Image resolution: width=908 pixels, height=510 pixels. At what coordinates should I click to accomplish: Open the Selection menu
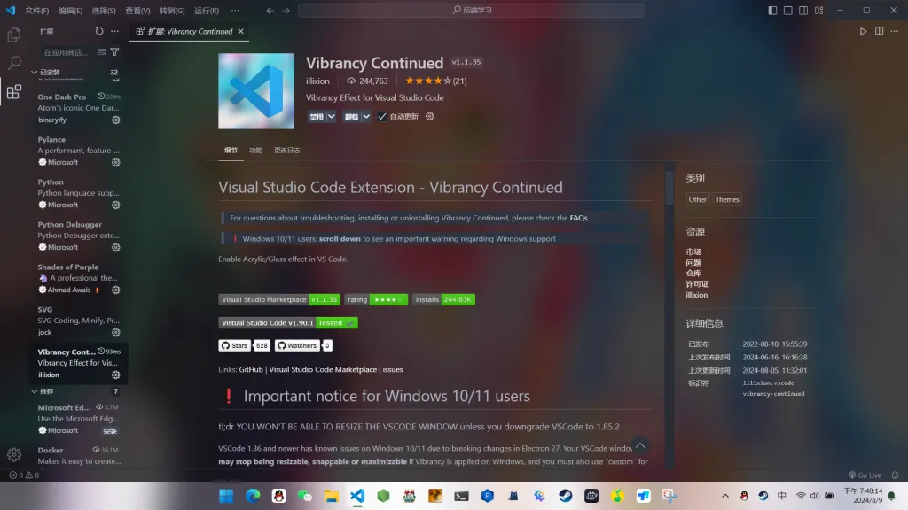tap(104, 11)
